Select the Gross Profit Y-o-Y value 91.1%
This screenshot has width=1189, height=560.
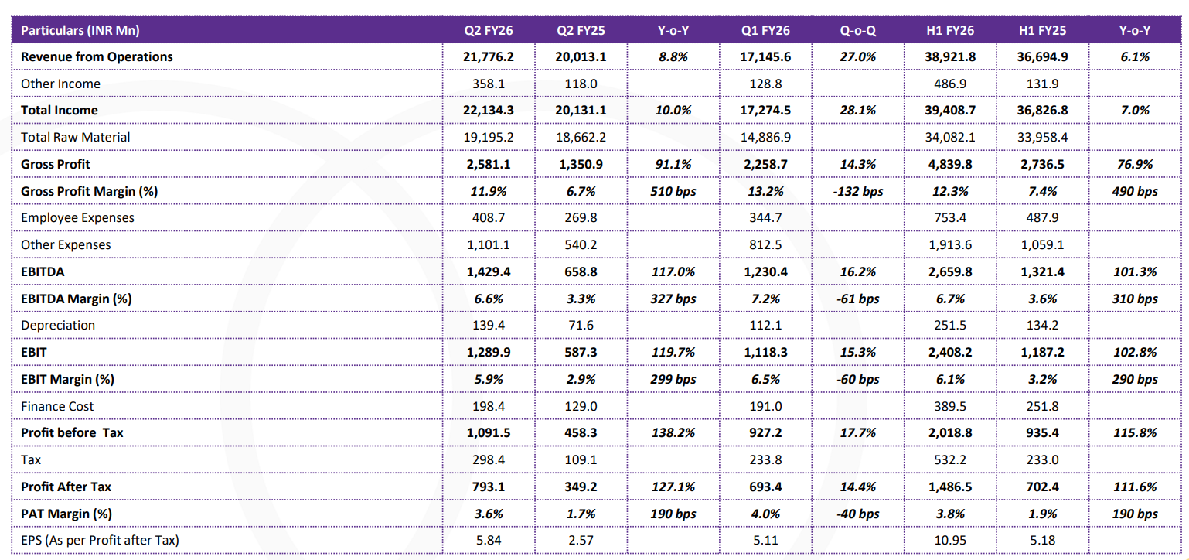tap(674, 164)
